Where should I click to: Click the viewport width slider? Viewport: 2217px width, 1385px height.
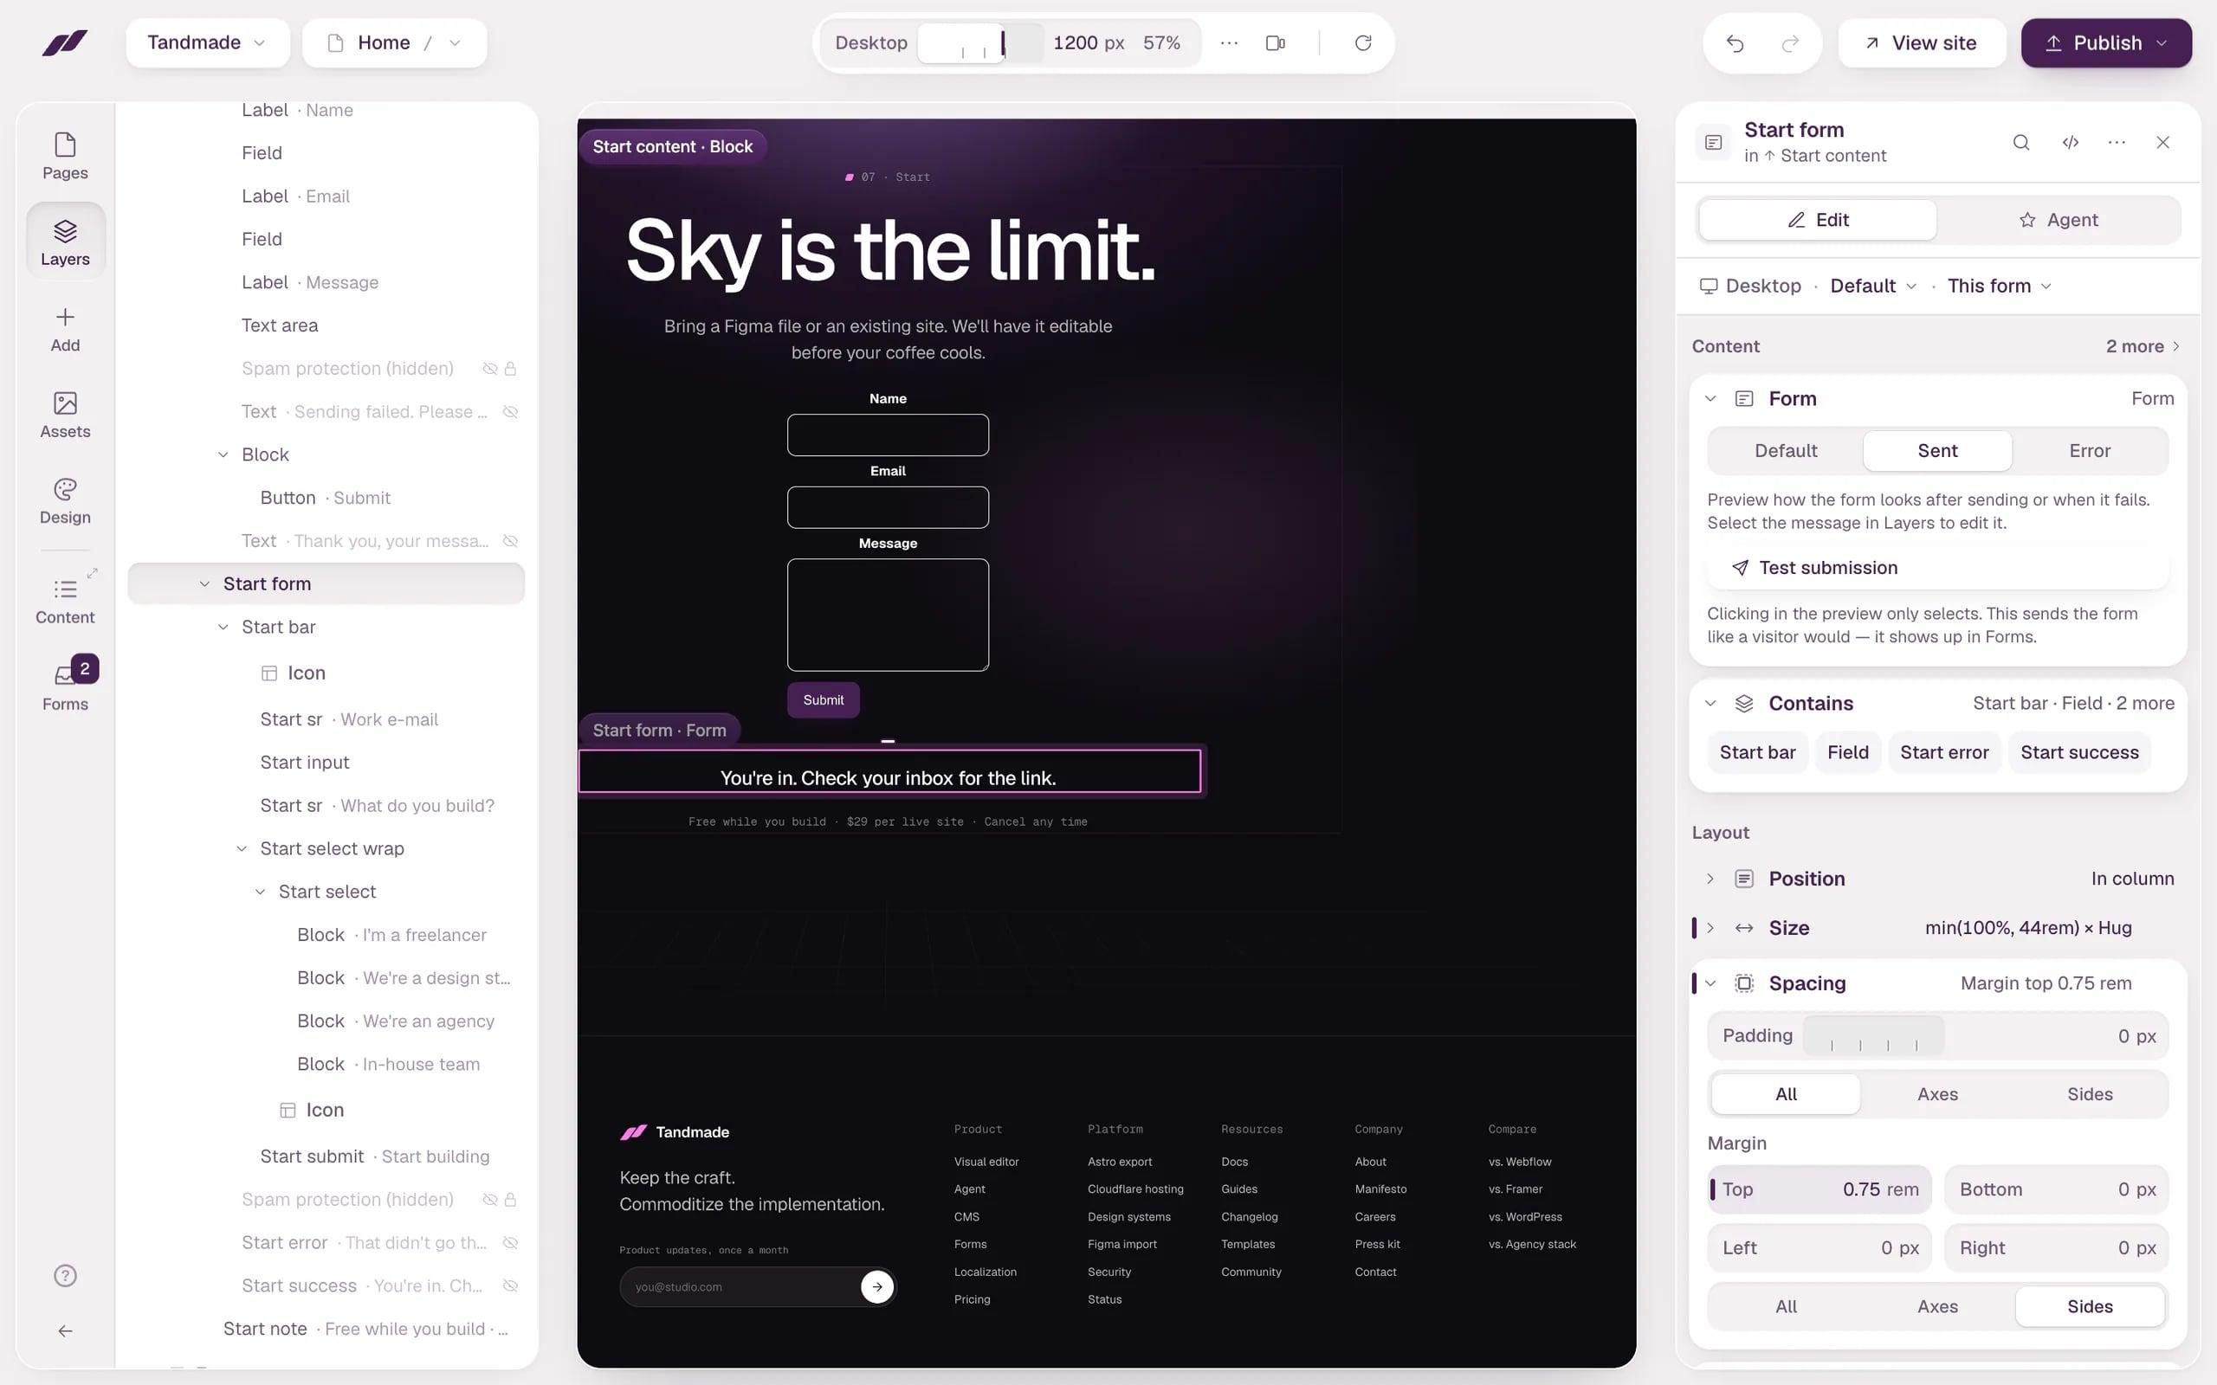point(980,43)
